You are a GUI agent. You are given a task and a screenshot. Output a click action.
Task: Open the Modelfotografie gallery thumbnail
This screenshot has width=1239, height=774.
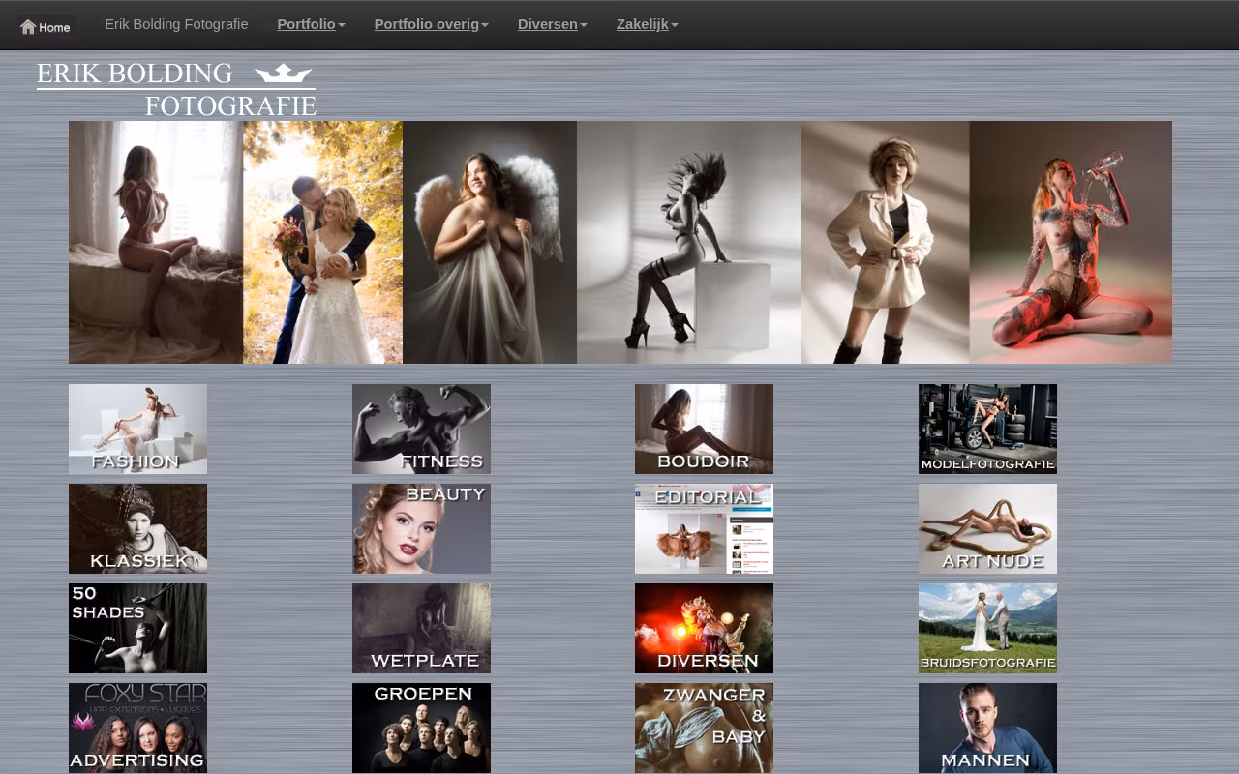(x=987, y=429)
